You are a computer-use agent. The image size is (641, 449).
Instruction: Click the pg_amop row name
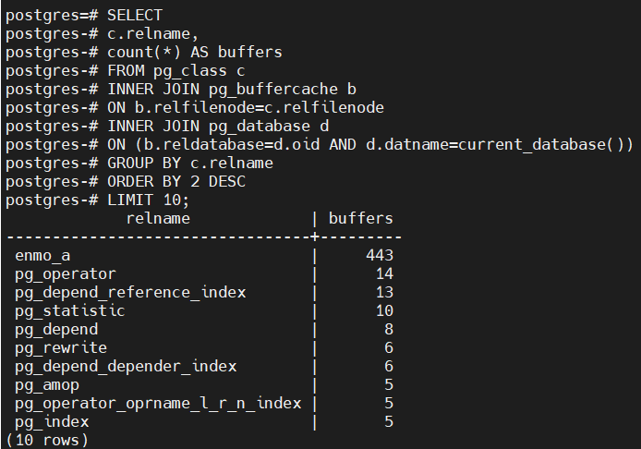pos(47,384)
